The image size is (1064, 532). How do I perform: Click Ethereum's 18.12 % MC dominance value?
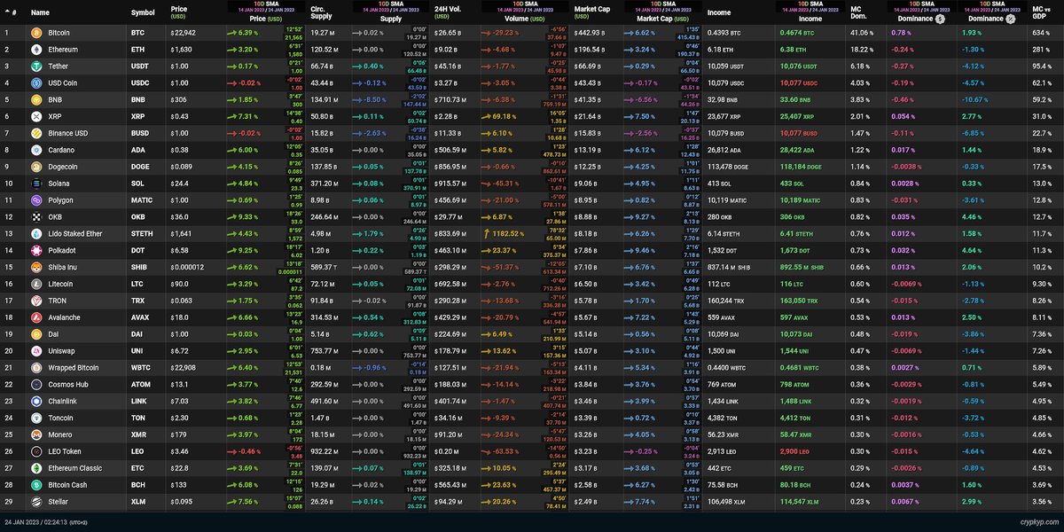(x=862, y=50)
